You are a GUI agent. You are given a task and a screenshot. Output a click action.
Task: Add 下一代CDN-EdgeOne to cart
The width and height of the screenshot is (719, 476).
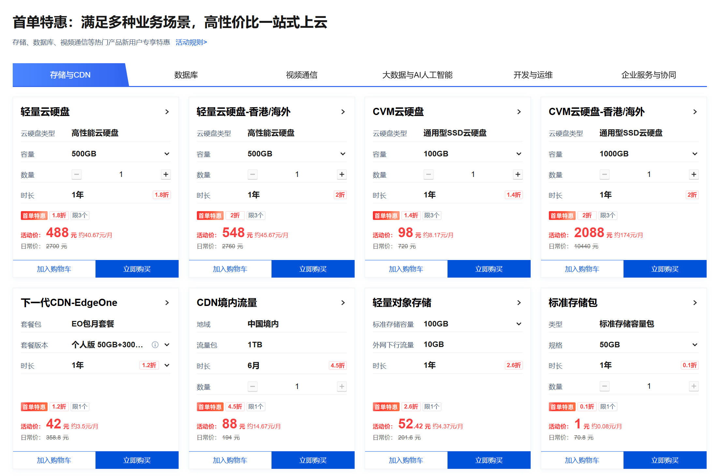click(54, 460)
